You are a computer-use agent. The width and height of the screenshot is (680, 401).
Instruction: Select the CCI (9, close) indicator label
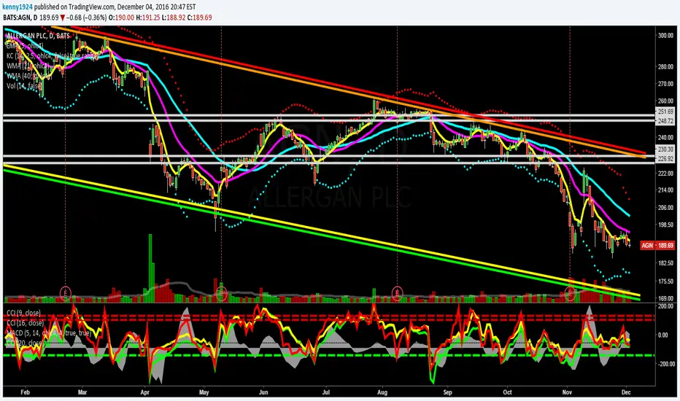[x=23, y=313]
